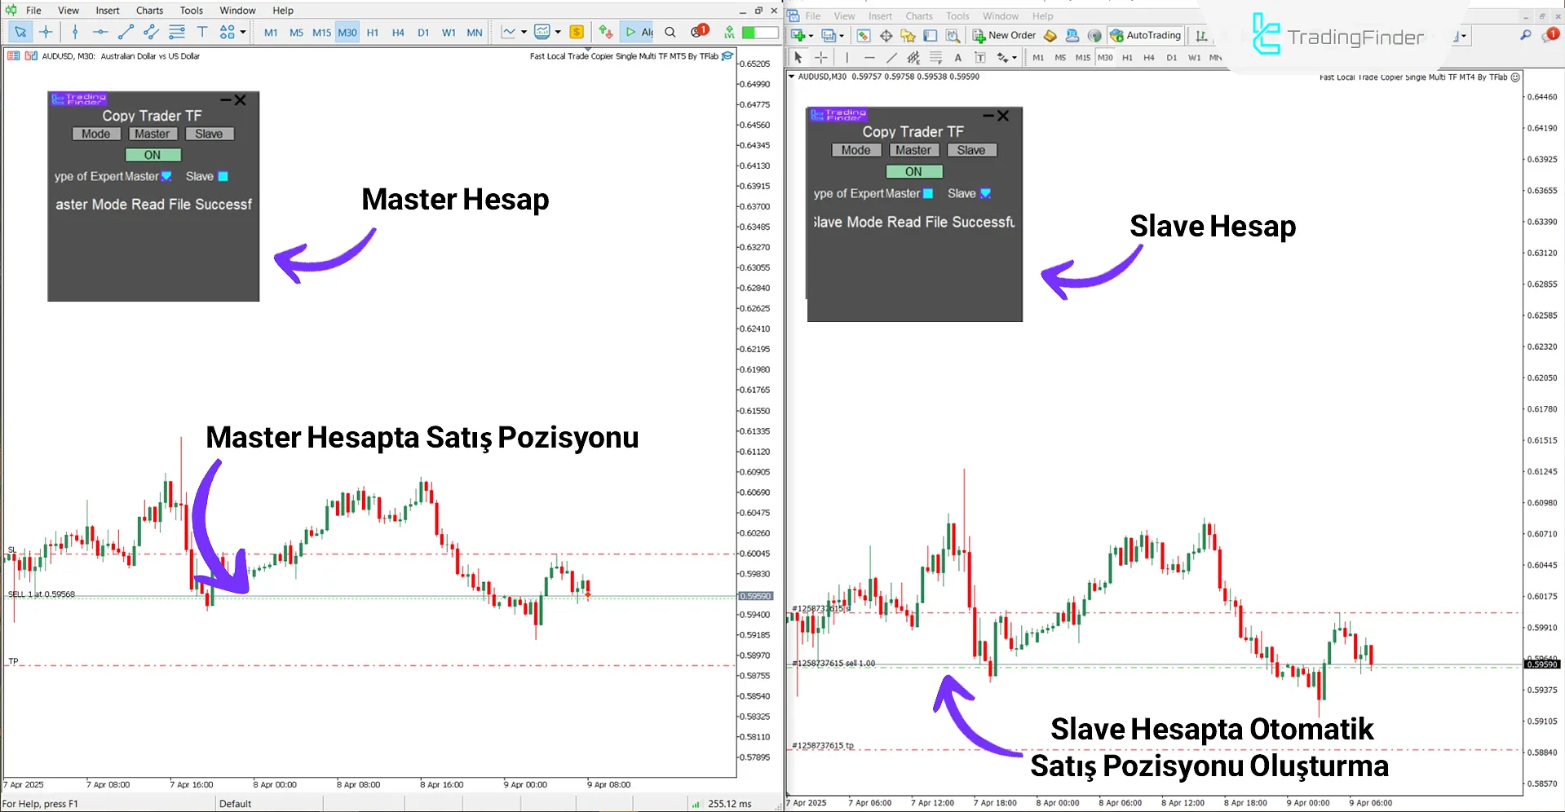Check the Master checkbox in left panel
The width and height of the screenshot is (1565, 812).
(166, 176)
